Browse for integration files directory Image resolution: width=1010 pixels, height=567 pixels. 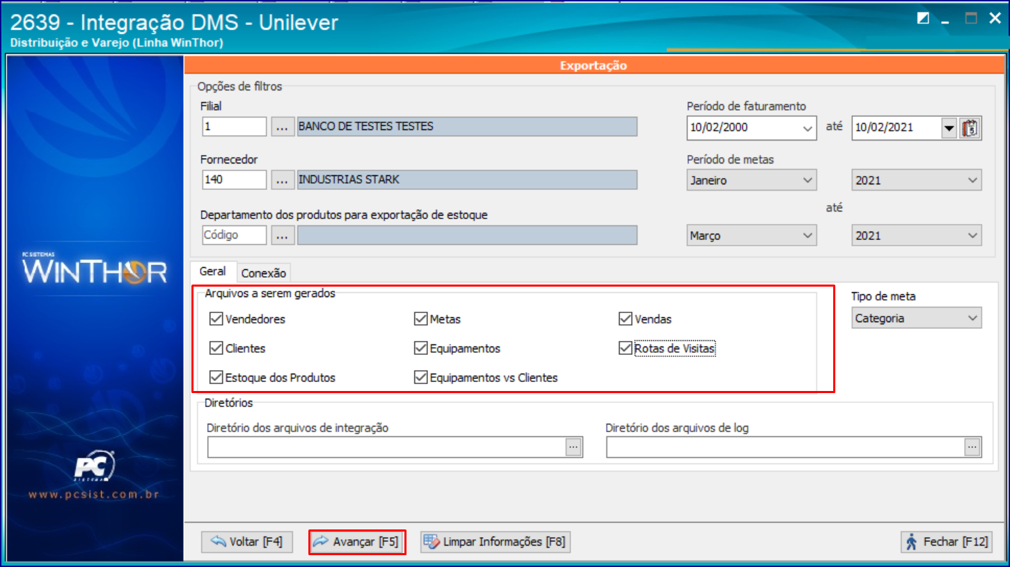click(x=574, y=447)
